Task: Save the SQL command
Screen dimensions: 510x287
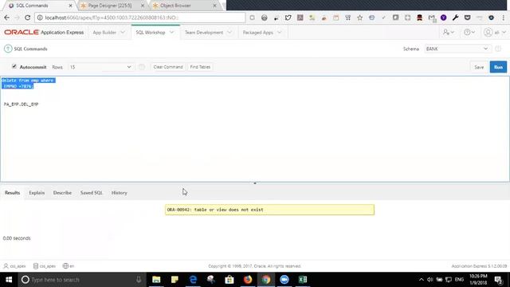Action: point(479,67)
